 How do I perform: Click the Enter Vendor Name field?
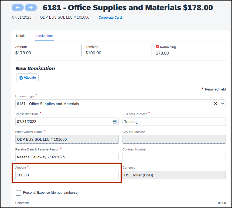point(67,139)
